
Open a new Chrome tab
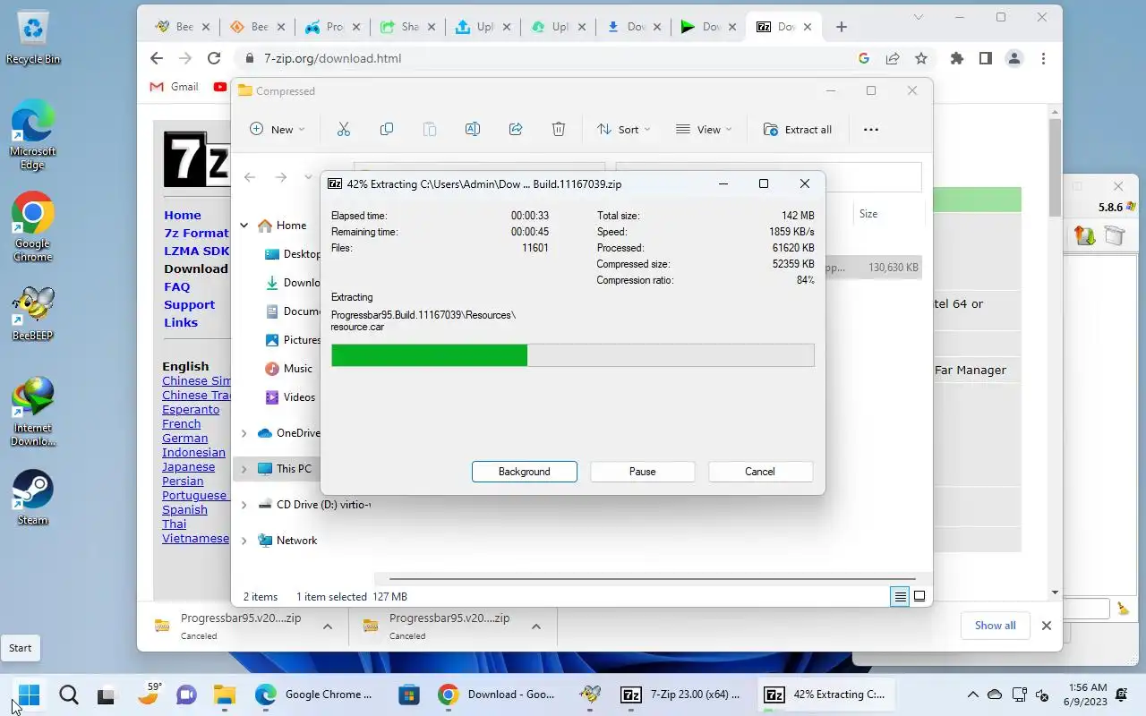841,27
